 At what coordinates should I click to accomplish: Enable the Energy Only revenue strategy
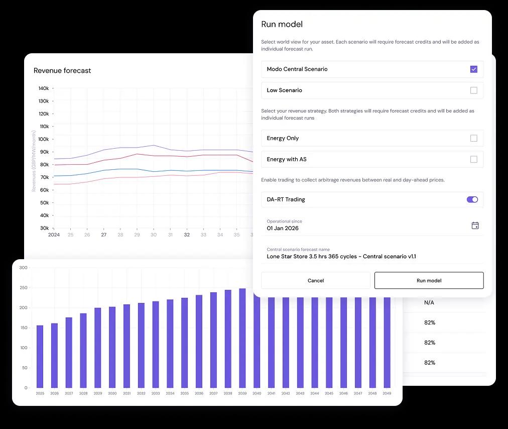point(473,138)
